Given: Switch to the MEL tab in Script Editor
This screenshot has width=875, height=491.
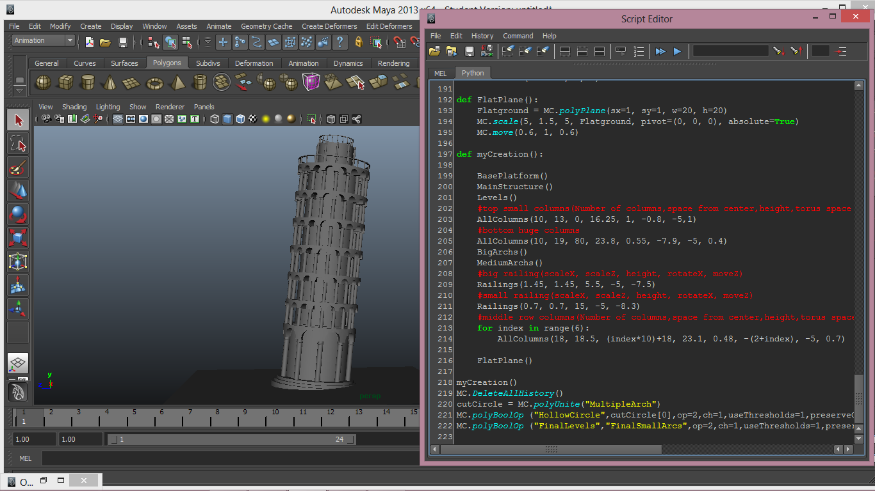Looking at the screenshot, I should (x=440, y=73).
